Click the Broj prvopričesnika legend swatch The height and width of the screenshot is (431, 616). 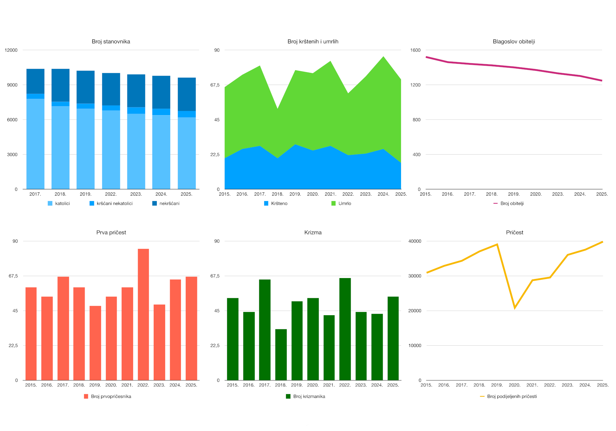(86, 396)
